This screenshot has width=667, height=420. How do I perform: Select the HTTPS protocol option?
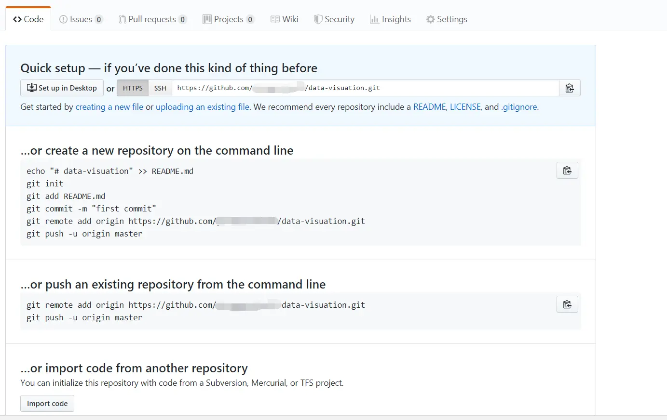coord(133,88)
